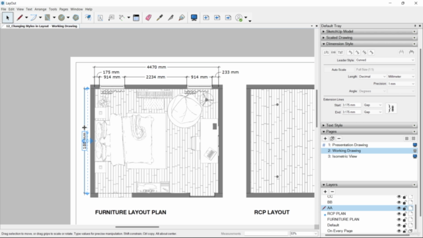Open the Window menu
423x238 pixels.
click(77, 9)
